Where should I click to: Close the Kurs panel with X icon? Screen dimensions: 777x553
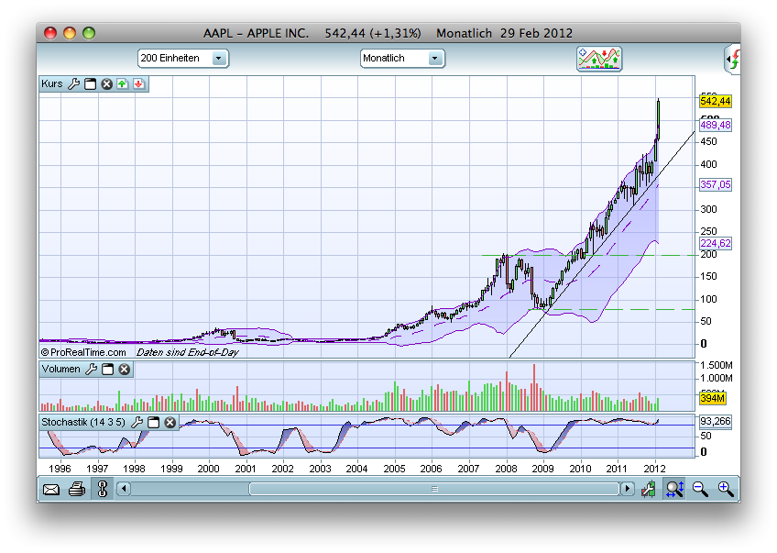pyautogui.click(x=106, y=83)
